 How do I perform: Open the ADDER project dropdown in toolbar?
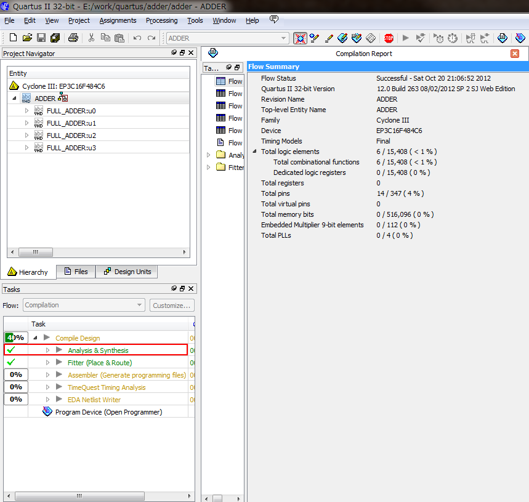click(x=228, y=38)
